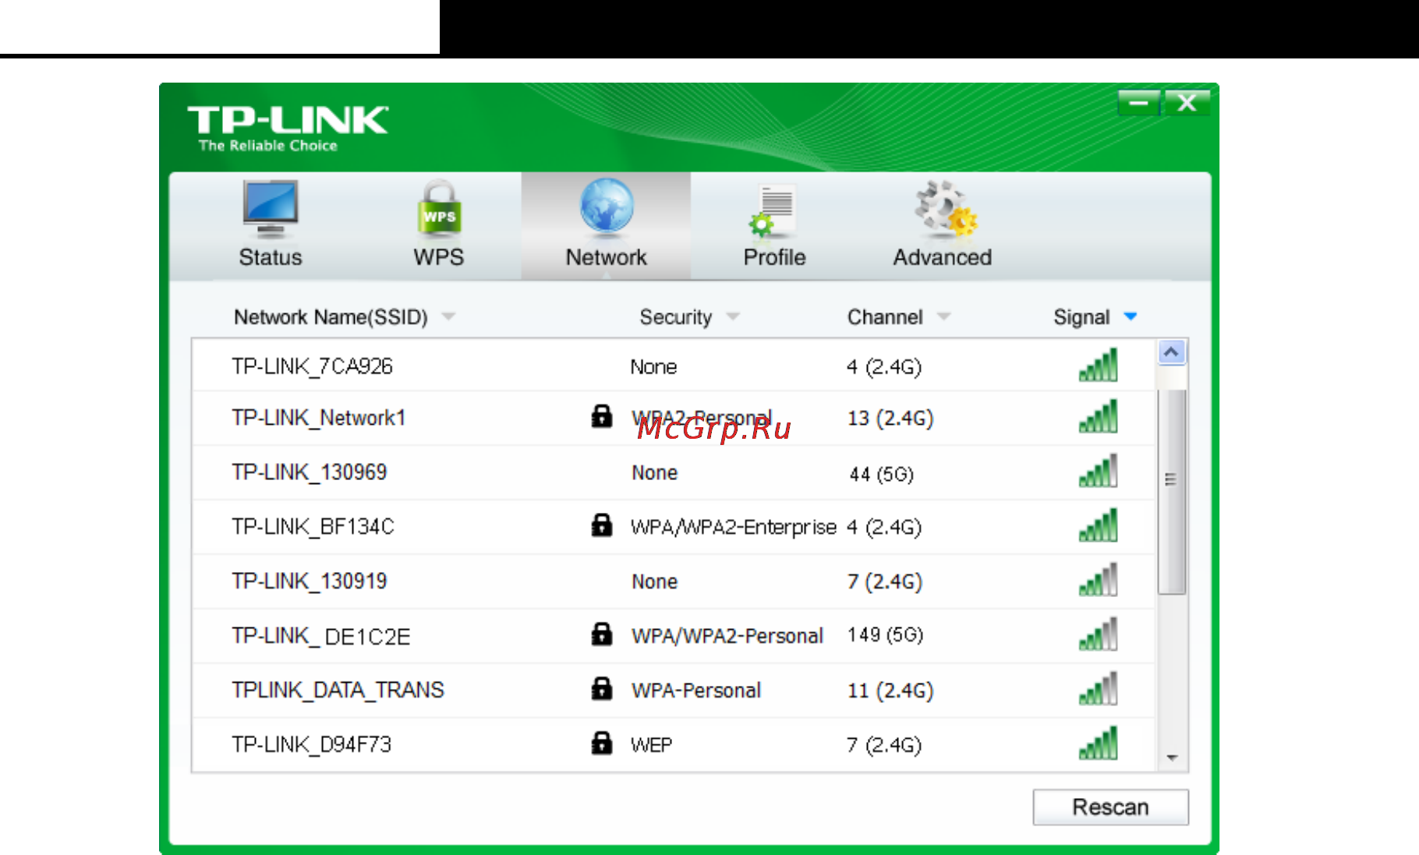Select network TP-LINK_Network1
The width and height of the screenshot is (1419, 855).
318,418
